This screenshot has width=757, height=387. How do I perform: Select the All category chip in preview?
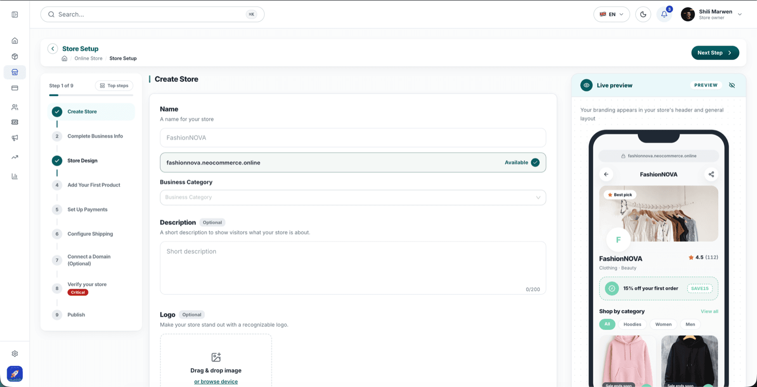coord(607,324)
